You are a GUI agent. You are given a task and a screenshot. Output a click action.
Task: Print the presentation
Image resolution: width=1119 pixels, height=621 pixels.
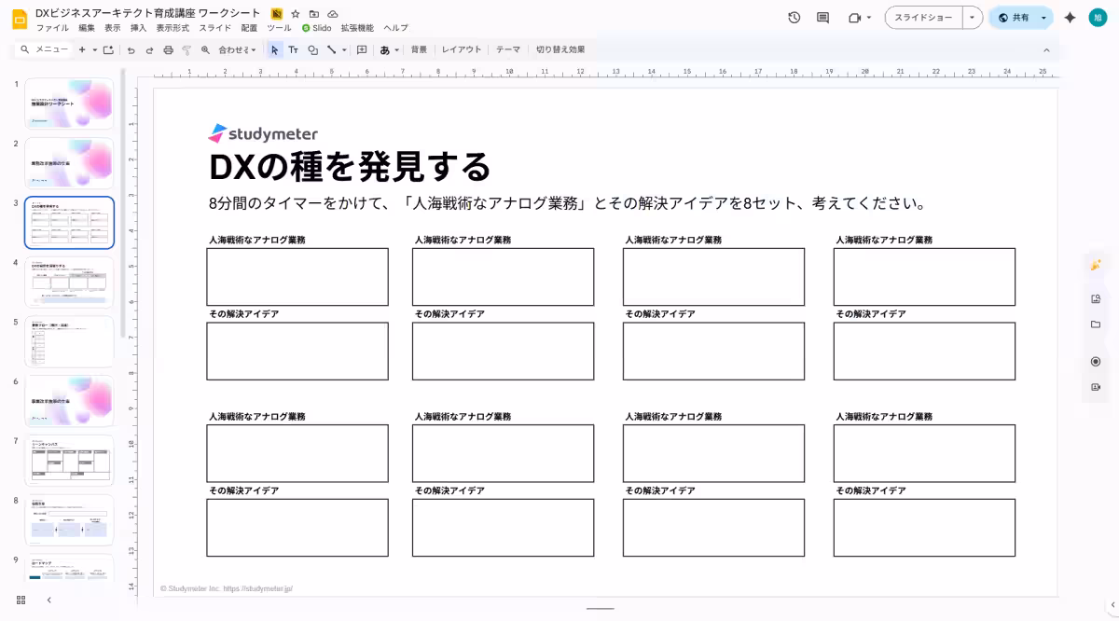point(168,50)
